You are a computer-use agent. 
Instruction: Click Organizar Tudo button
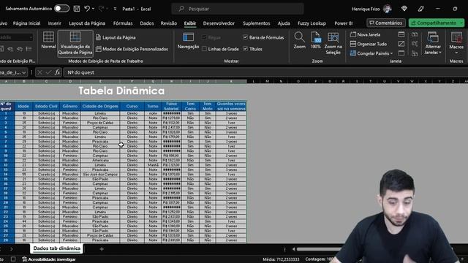369,44
